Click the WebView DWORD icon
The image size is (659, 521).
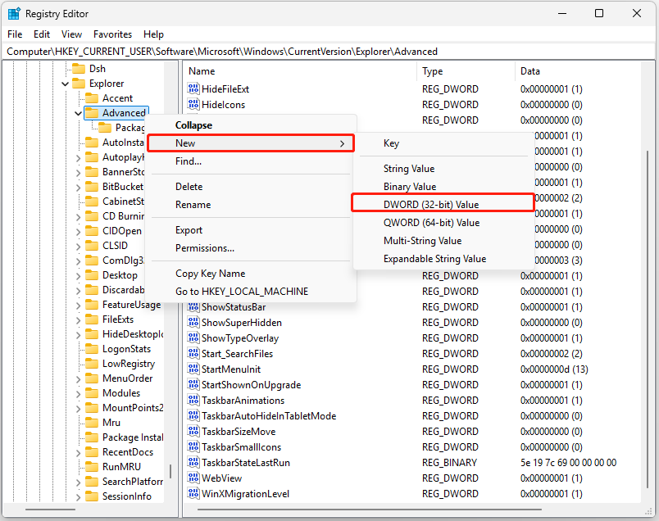point(193,478)
